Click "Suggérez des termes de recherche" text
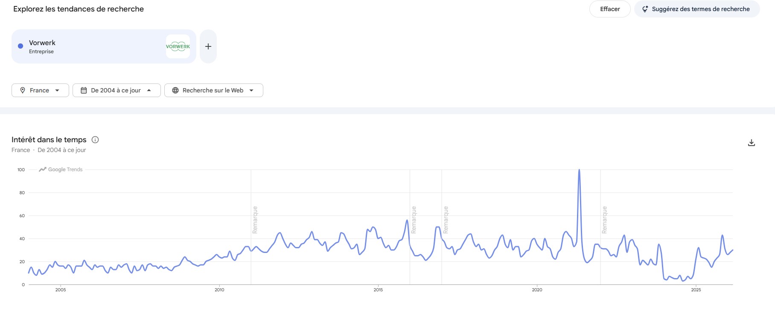The height and width of the screenshot is (313, 775). coord(701,9)
